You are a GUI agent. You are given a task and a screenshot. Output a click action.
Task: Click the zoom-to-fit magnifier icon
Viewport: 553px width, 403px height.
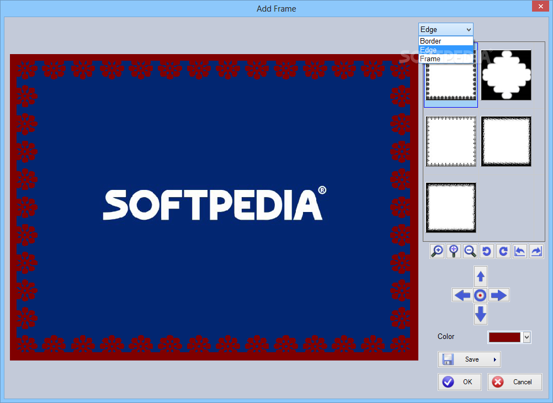click(x=454, y=251)
